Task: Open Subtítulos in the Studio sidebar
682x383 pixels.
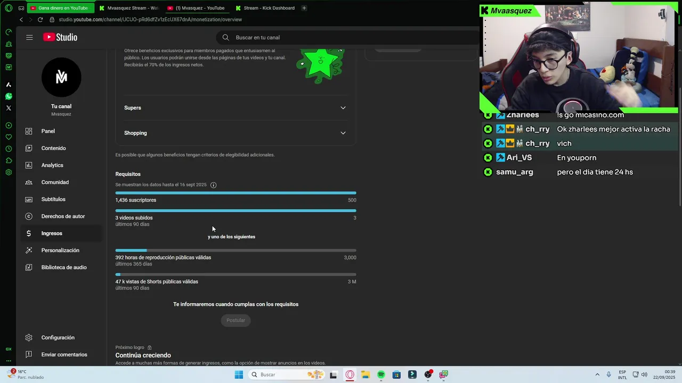Action: pyautogui.click(x=61, y=199)
